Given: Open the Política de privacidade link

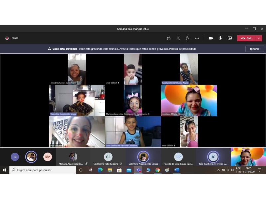Looking at the screenshot, I should [183, 49].
